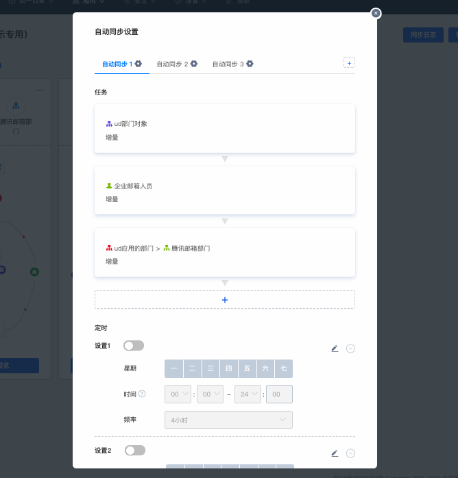
Task: Select the 企业邮箱人员 task label
Action: [x=133, y=186]
